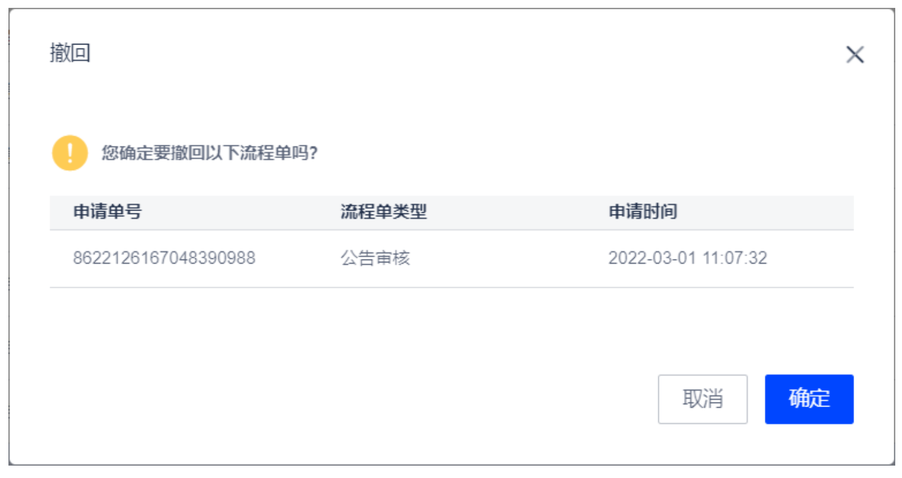The width and height of the screenshot is (902, 478).
Task: Click the application number 8622126167048390988
Action: tap(164, 258)
